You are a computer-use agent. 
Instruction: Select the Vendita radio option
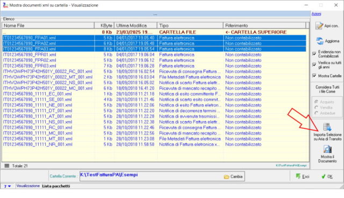[x=317, y=107]
